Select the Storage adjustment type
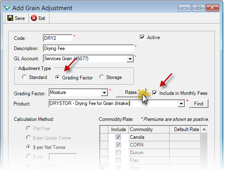Screen dimensions: 226x173 tap(101, 77)
